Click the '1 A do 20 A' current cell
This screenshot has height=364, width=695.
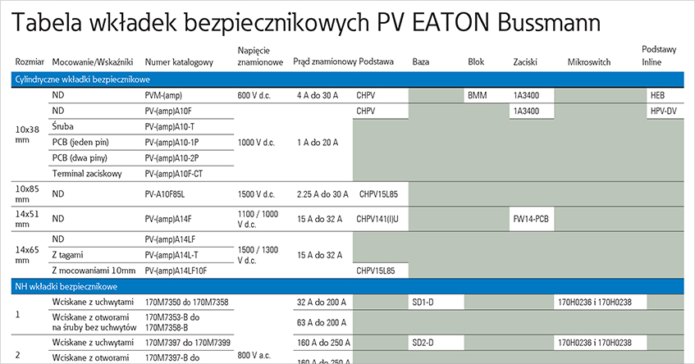(318, 143)
